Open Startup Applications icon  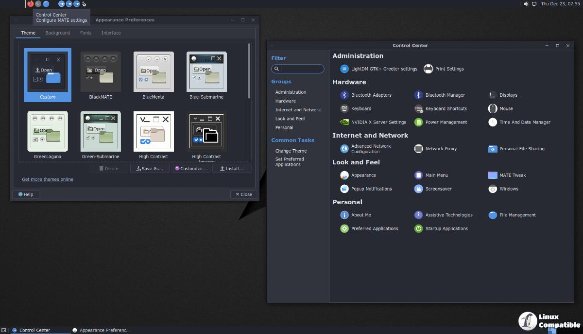418,229
